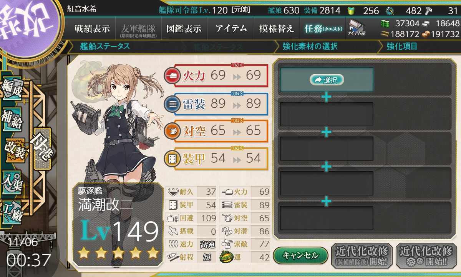Open the 編成 (fleet composition) sidebar icon

click(12, 90)
